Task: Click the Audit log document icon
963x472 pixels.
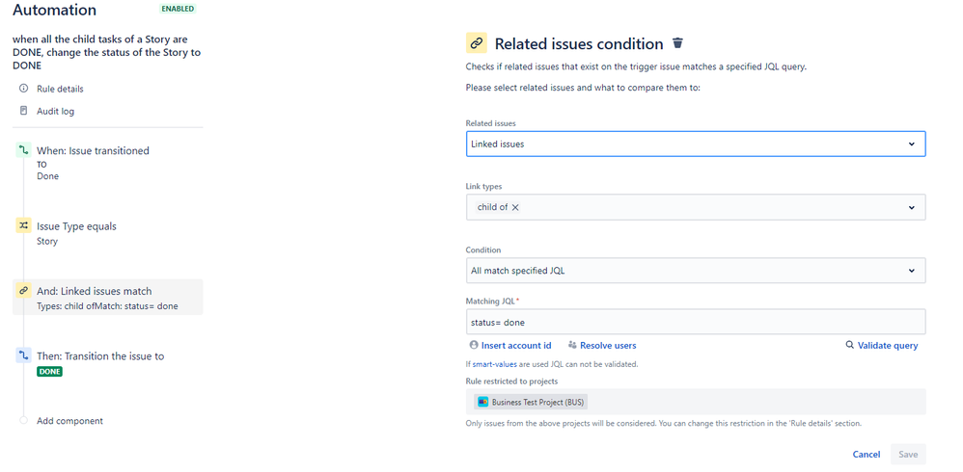Action: pos(24,111)
